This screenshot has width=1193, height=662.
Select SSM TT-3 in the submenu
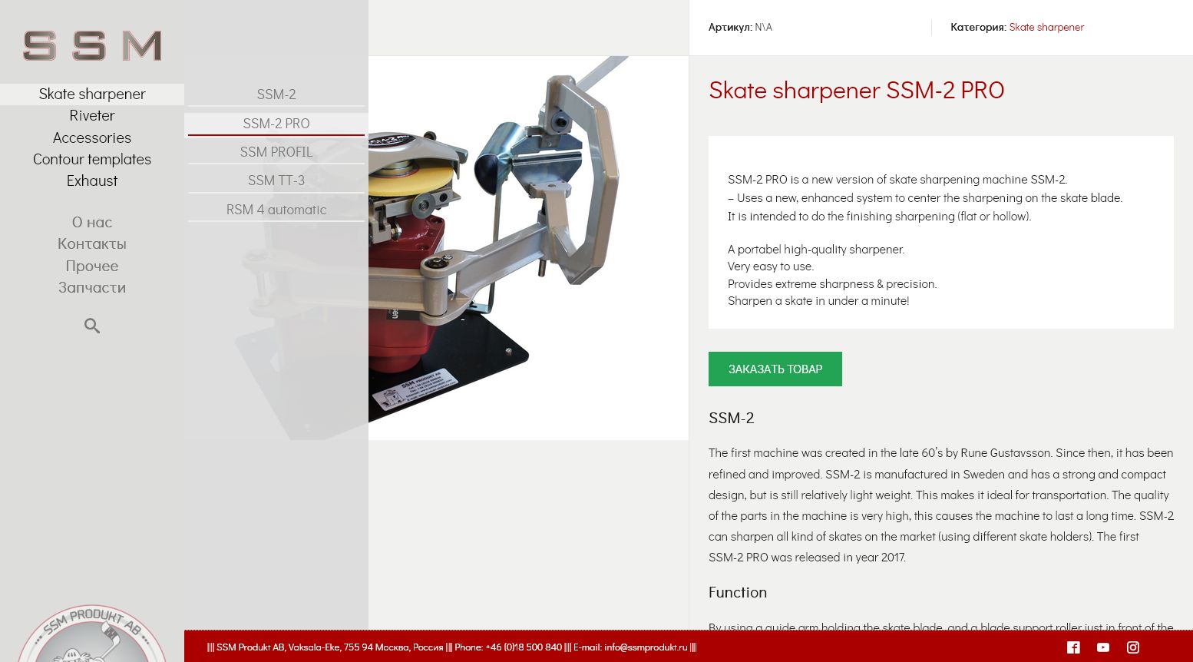[276, 180]
